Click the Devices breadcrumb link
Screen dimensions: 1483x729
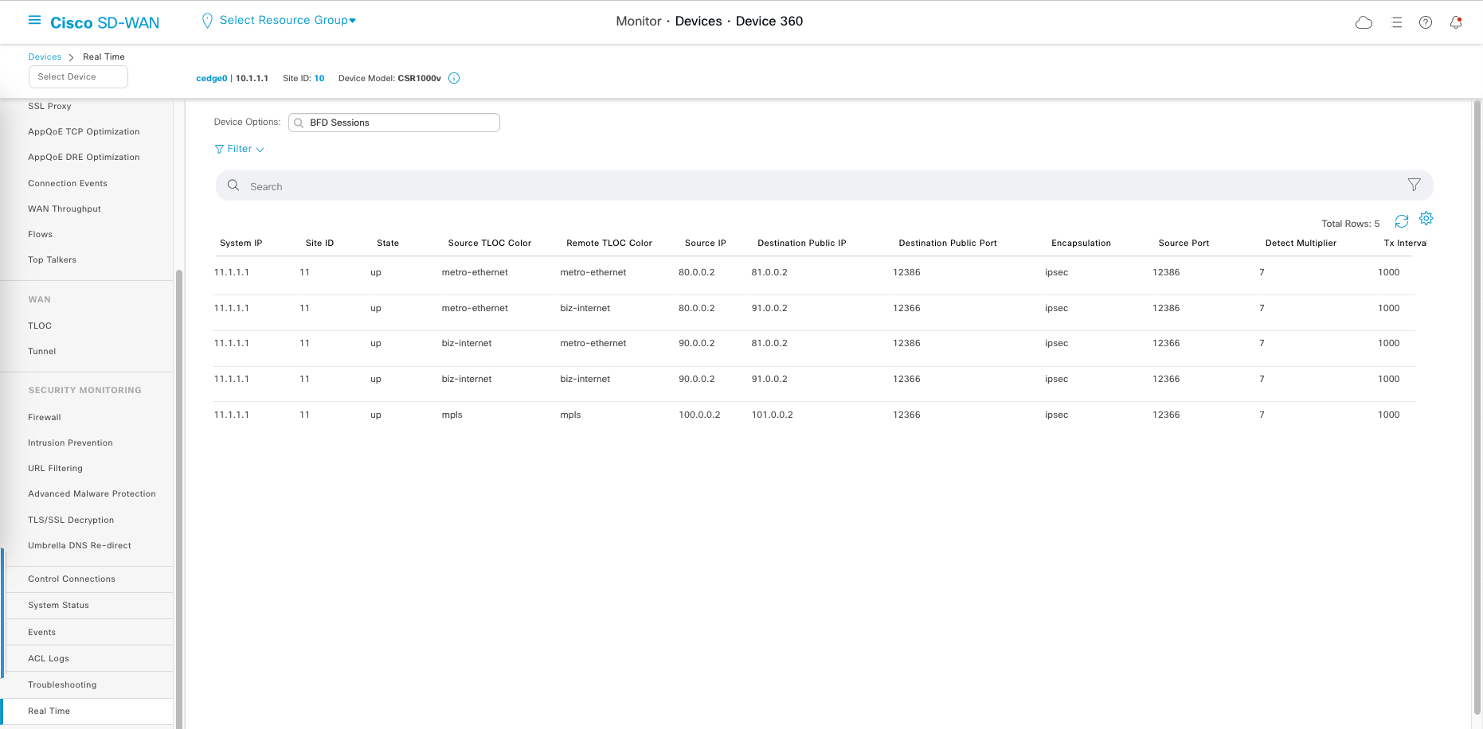pos(45,57)
